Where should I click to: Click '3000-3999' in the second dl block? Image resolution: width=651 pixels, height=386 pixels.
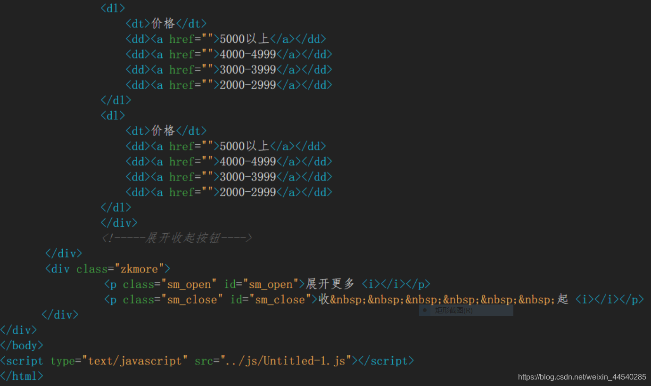(x=248, y=177)
